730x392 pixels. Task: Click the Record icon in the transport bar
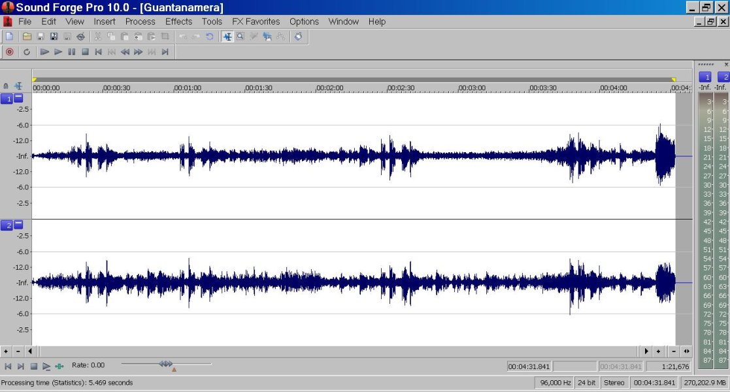(x=9, y=52)
